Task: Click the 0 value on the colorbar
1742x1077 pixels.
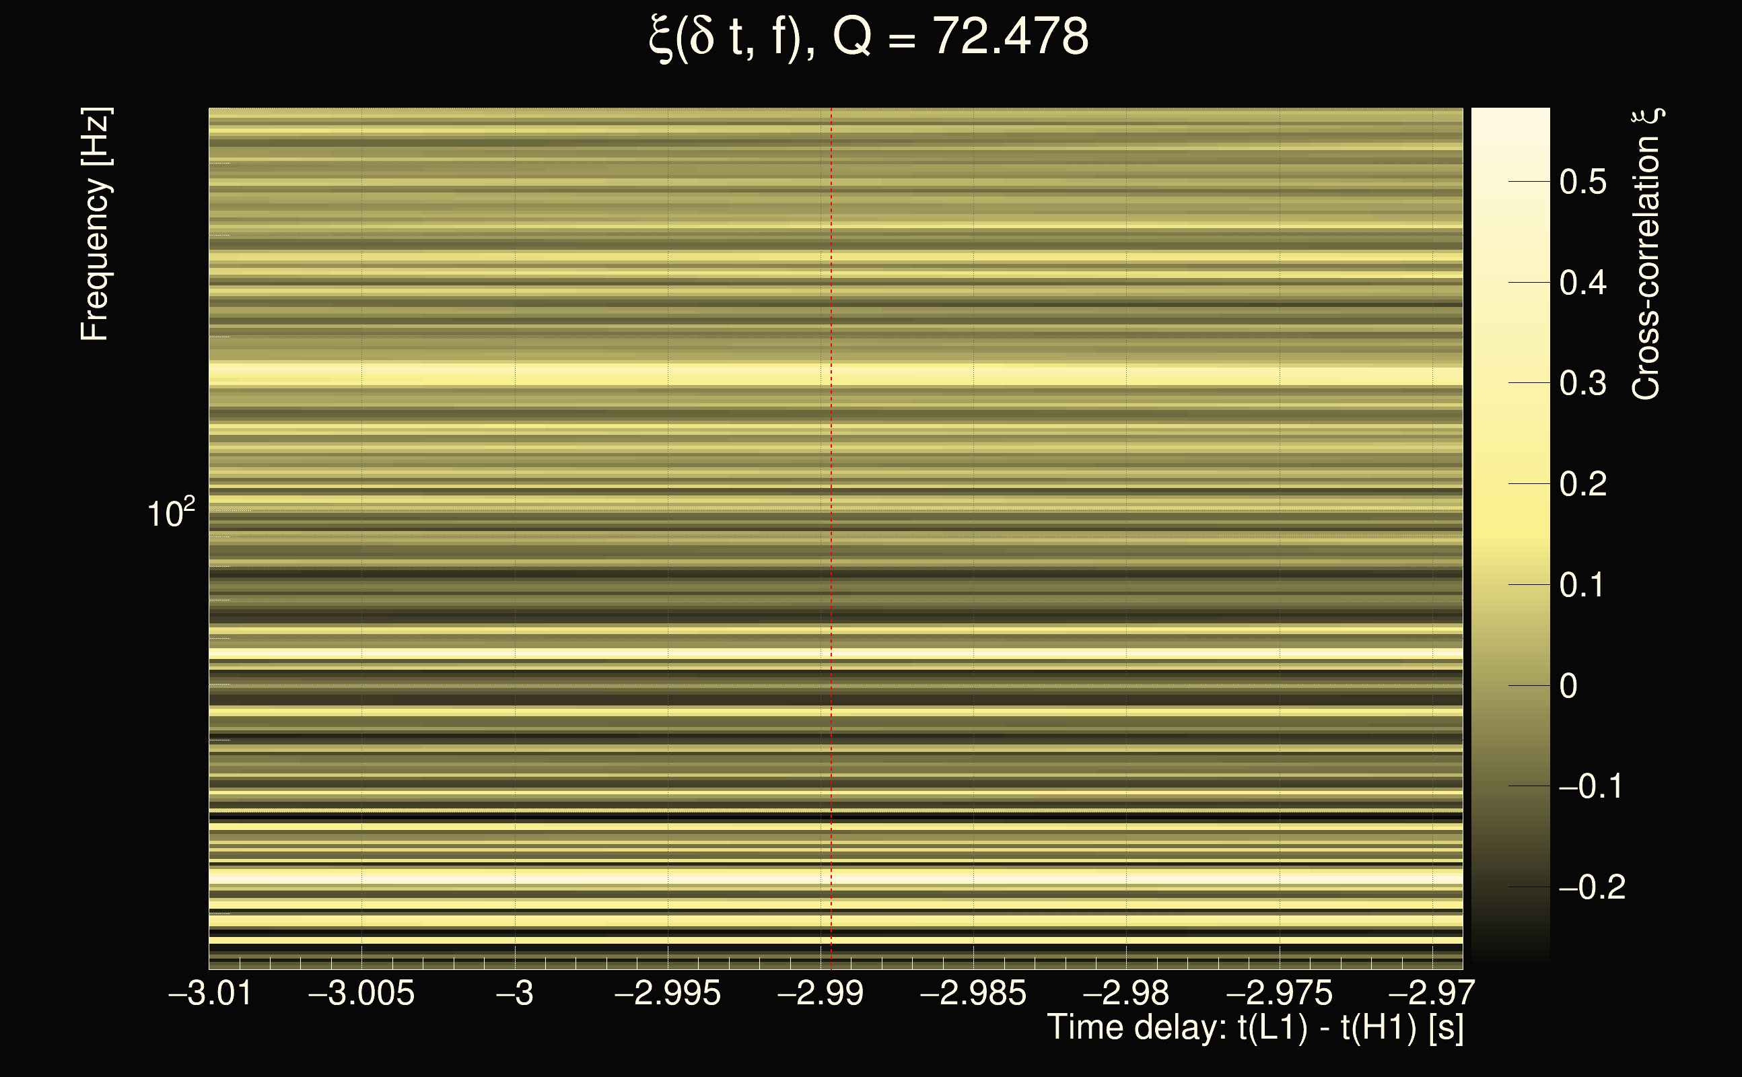Action: 1568,686
